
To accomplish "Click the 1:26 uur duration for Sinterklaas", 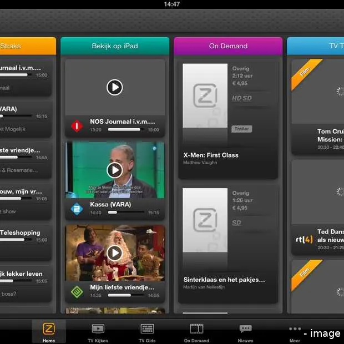I will [x=242, y=200].
